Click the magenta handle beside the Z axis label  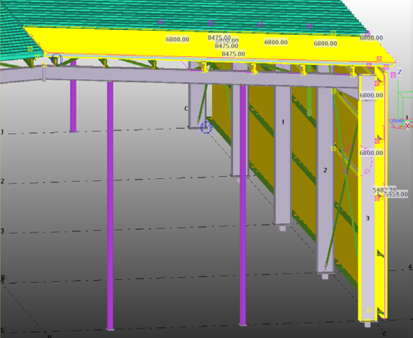point(393,75)
